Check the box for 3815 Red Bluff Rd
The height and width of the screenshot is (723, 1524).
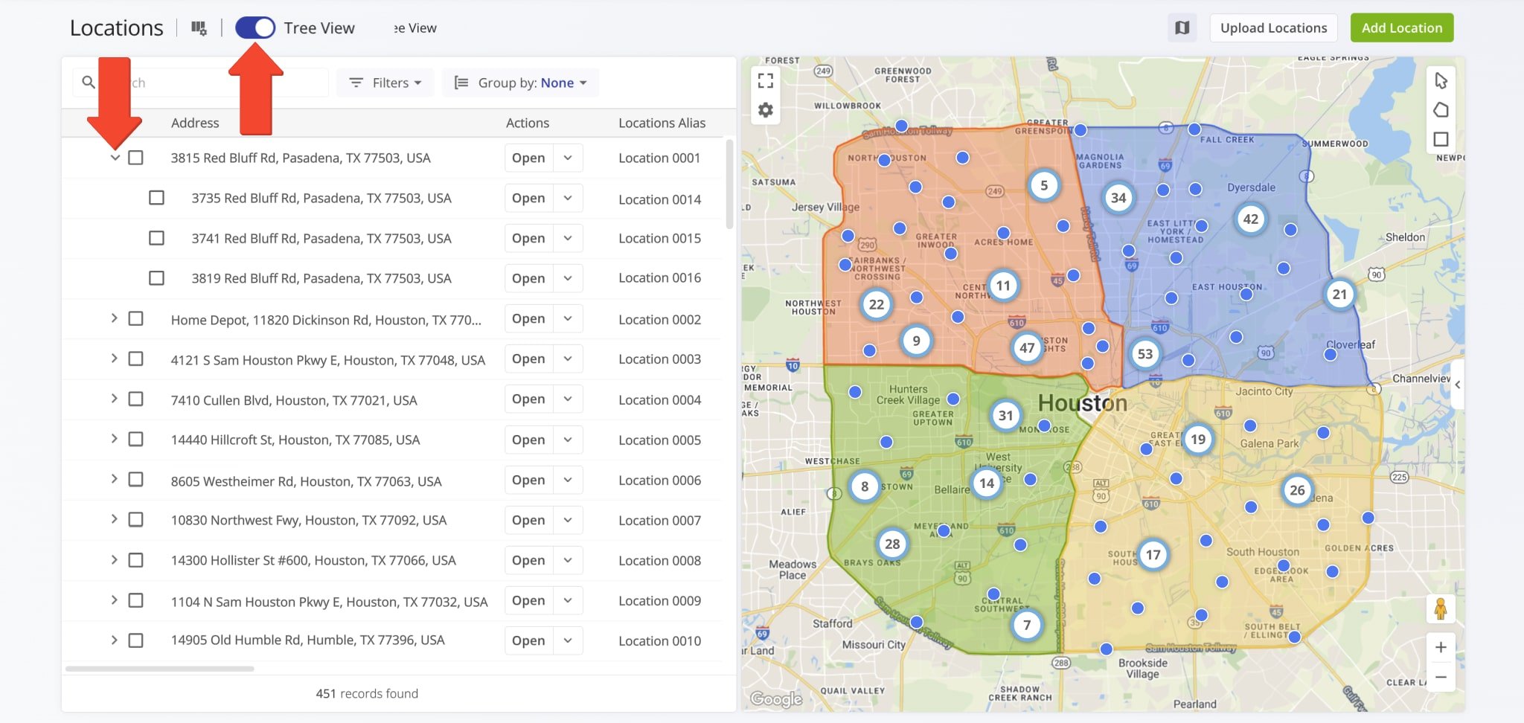click(135, 158)
